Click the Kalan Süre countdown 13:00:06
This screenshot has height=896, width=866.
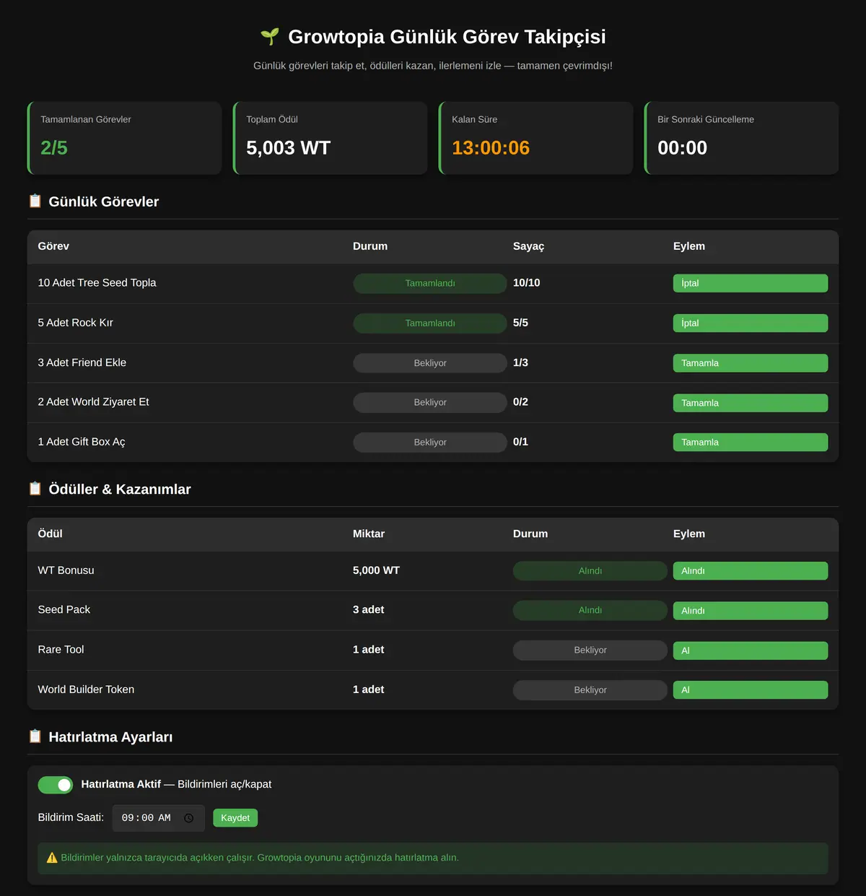[491, 148]
